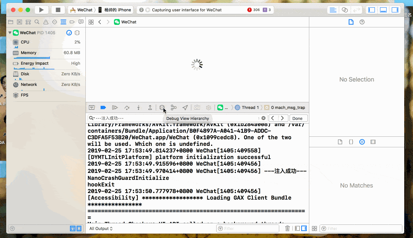Click the Step Out button
413x238 pixels.
point(150,107)
